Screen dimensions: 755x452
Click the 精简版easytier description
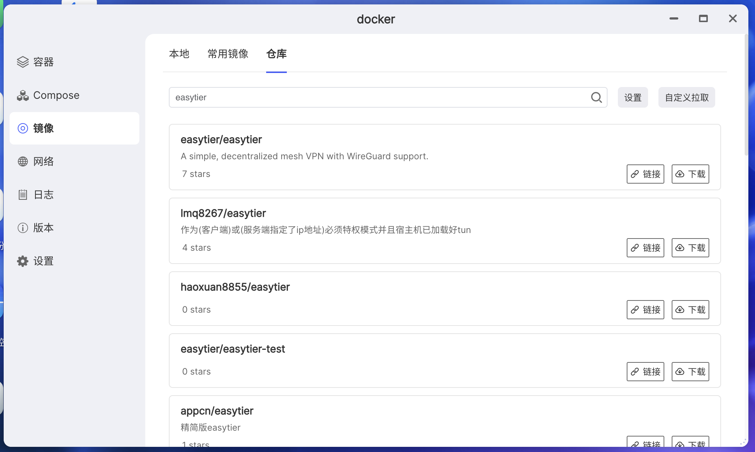(x=211, y=428)
